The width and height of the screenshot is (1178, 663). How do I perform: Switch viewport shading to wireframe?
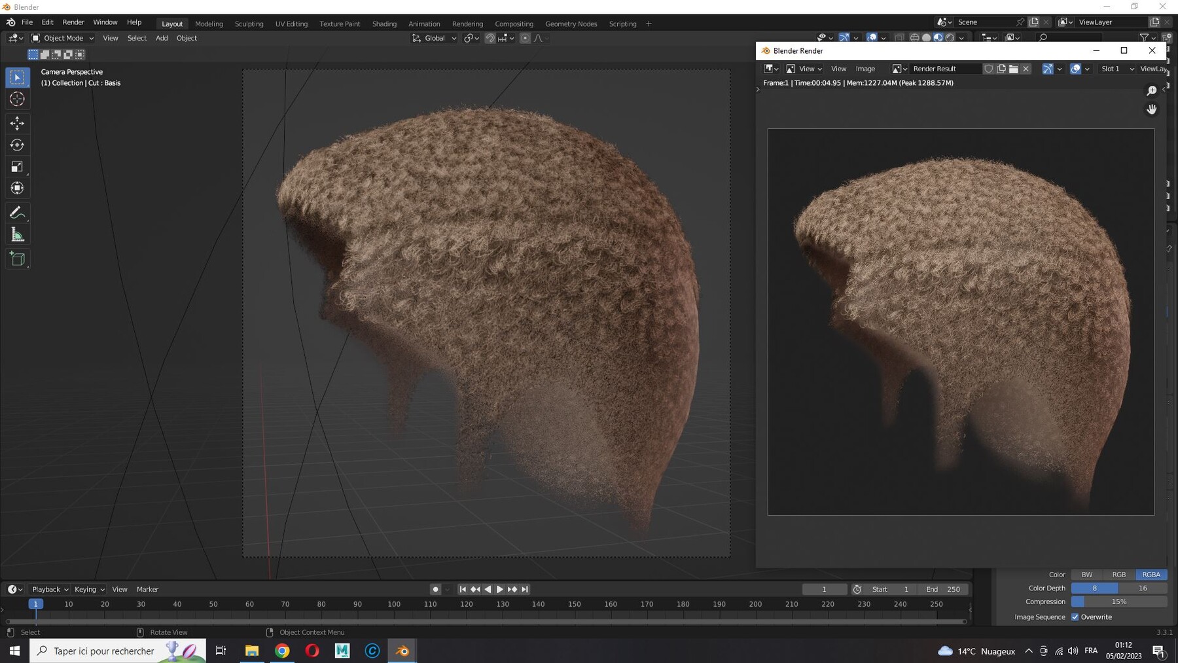915,38
